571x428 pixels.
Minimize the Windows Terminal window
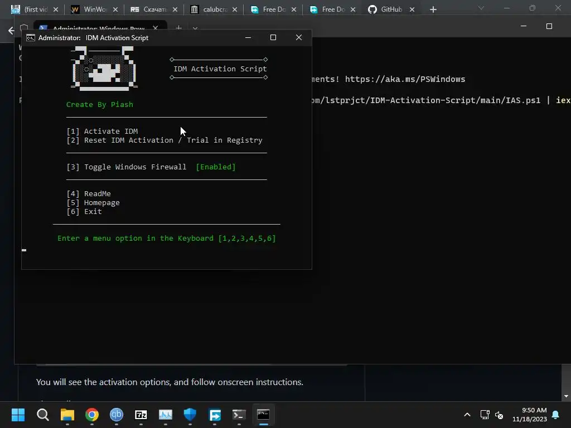click(x=524, y=26)
